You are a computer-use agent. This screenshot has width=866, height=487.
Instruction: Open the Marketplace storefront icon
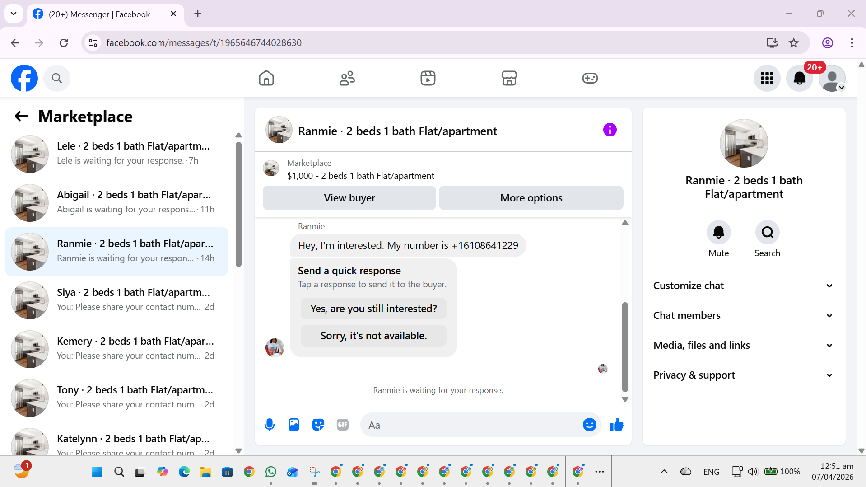tap(509, 78)
